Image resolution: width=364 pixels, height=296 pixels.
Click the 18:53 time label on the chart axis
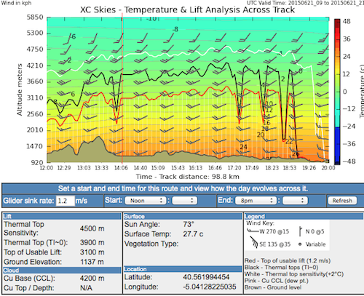click(290, 168)
